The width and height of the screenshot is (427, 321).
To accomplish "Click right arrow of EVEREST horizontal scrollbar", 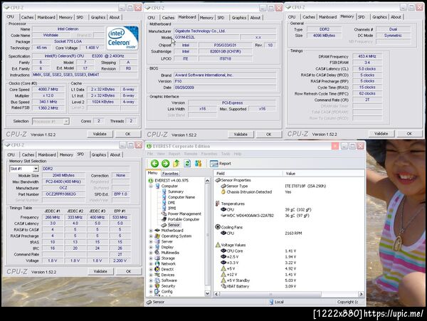I will (361, 294).
